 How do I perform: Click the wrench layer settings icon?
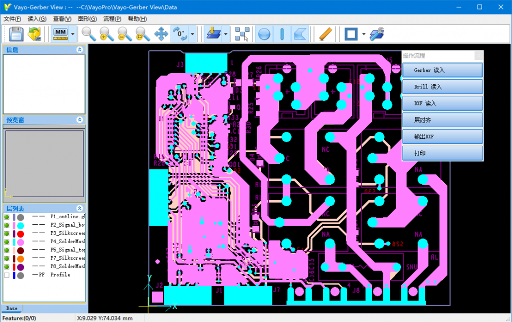(x=376, y=34)
